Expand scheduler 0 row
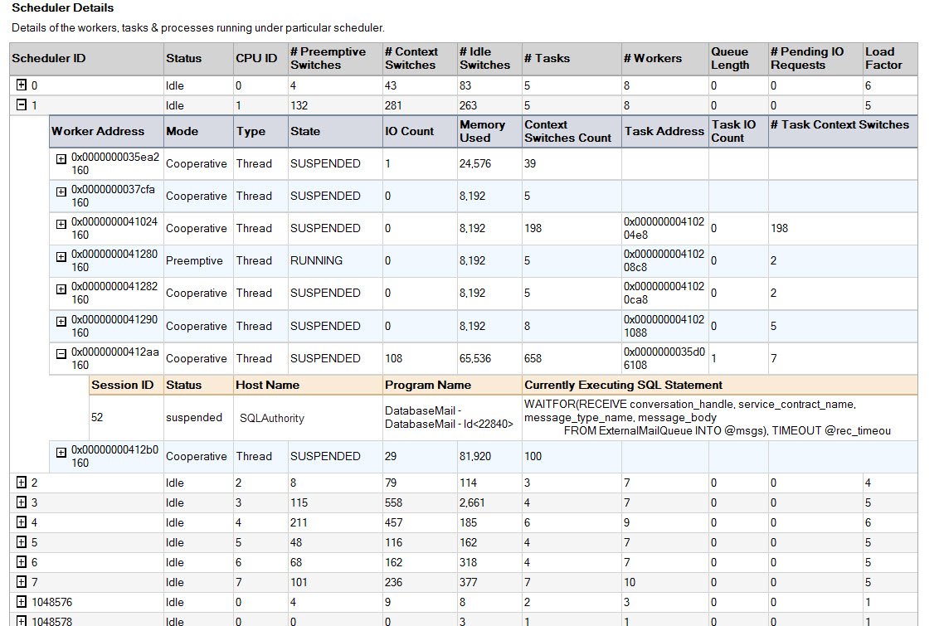 point(22,85)
